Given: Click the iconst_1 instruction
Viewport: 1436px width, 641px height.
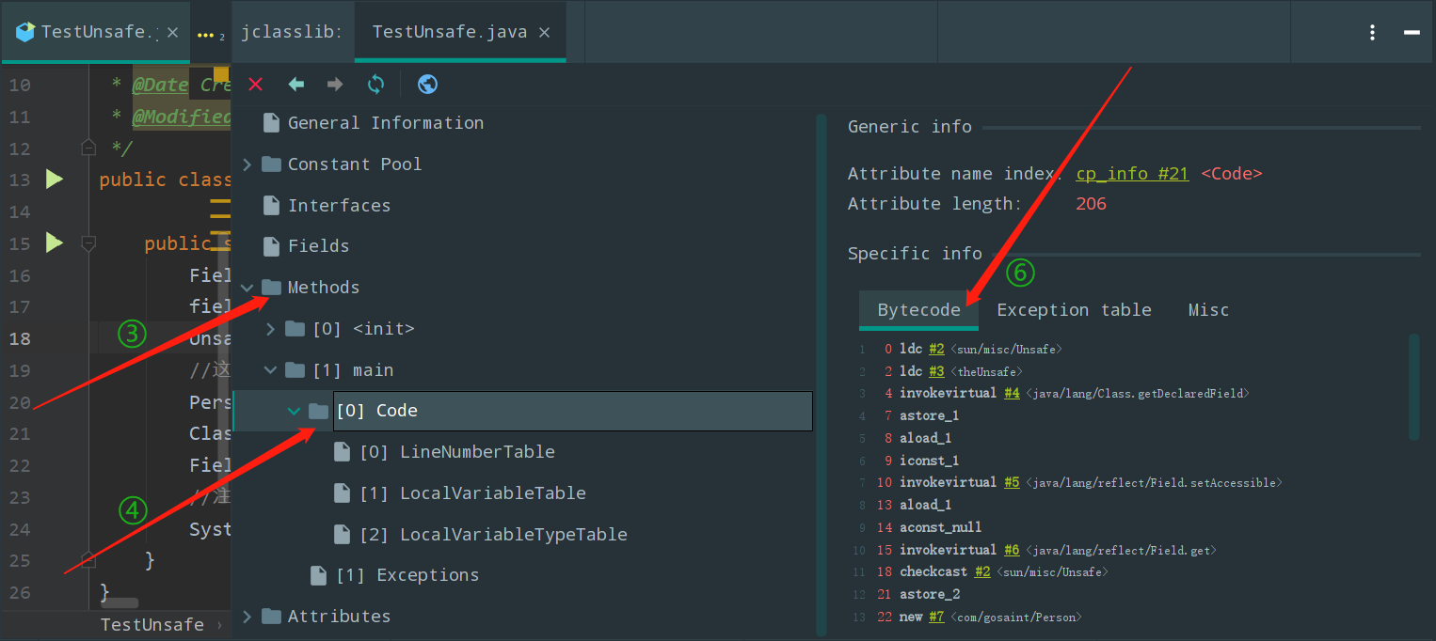Looking at the screenshot, I should pyautogui.click(x=929, y=461).
